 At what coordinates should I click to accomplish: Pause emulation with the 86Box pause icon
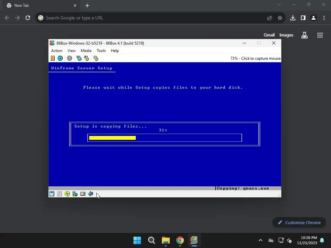[53, 58]
